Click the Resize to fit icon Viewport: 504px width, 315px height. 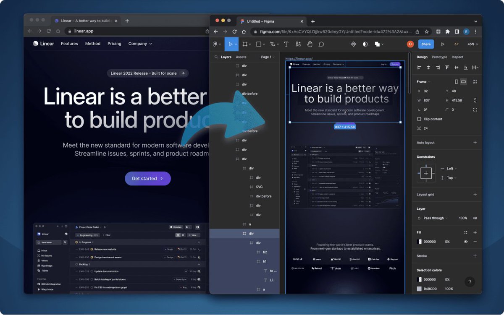(475, 82)
